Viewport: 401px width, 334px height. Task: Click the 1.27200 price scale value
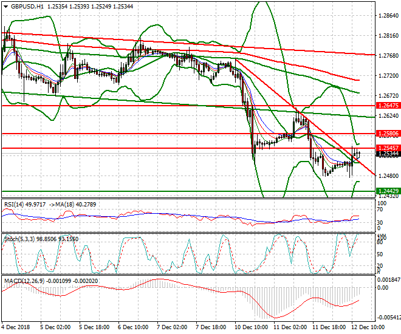coord(388,76)
